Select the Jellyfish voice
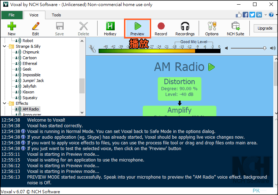The image size is (278, 195). tap(29, 86)
